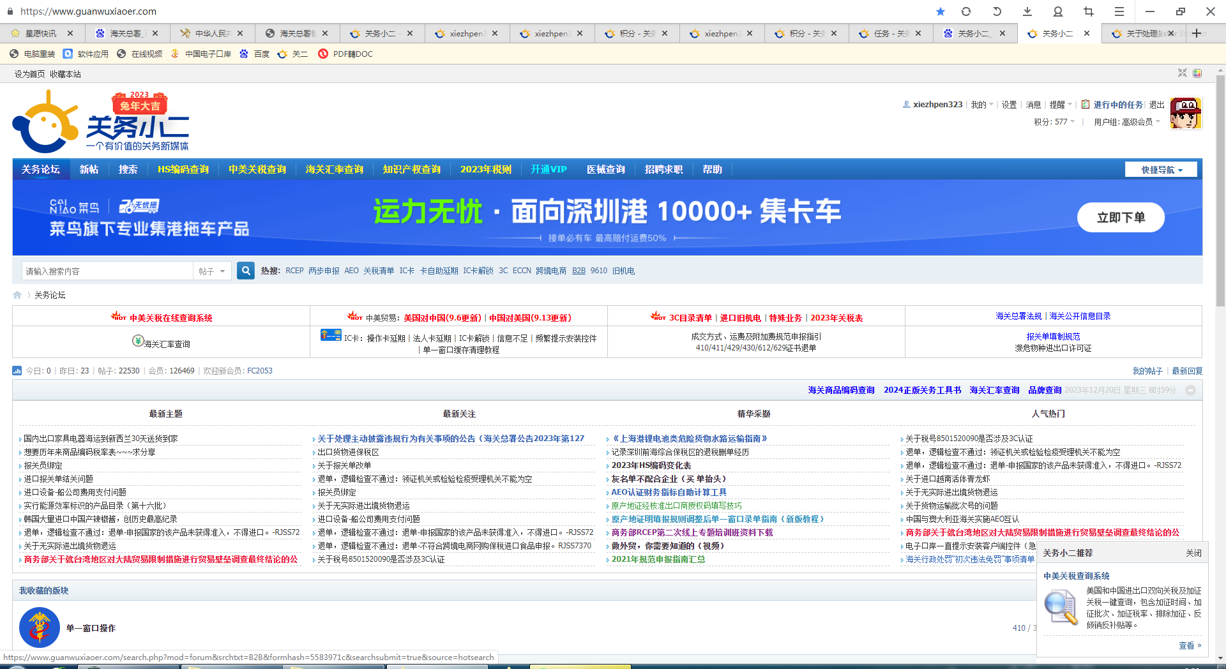
Task: Open the PDF转DOC bookmark
Action: pos(345,54)
